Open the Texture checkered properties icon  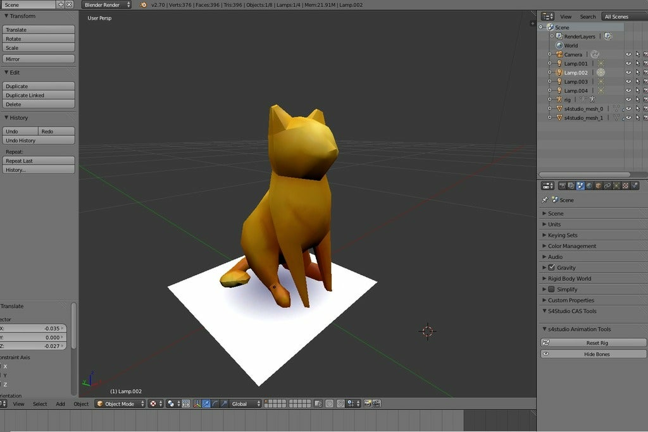click(x=625, y=185)
